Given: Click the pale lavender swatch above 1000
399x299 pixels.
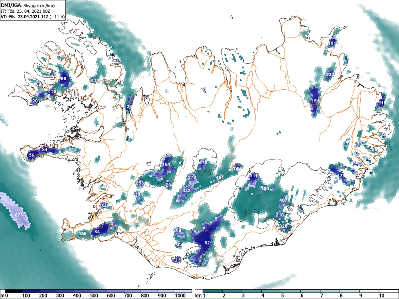Looking at the screenshot, I should point(184,291).
